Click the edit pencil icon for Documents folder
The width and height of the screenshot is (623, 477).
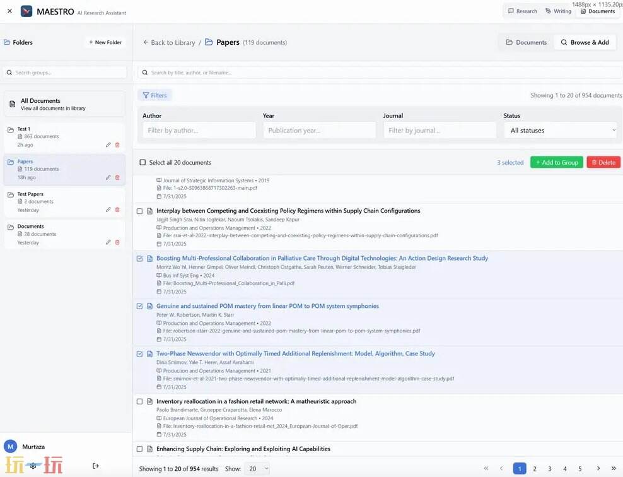(x=108, y=242)
